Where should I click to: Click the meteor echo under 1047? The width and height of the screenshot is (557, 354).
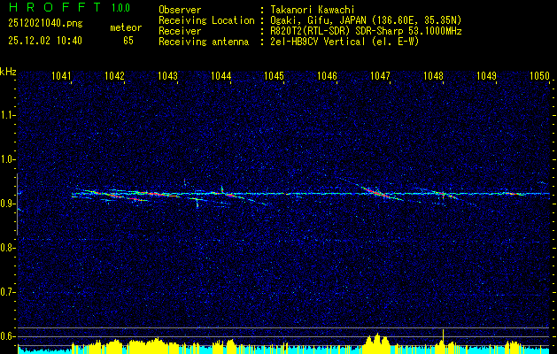[379, 193]
